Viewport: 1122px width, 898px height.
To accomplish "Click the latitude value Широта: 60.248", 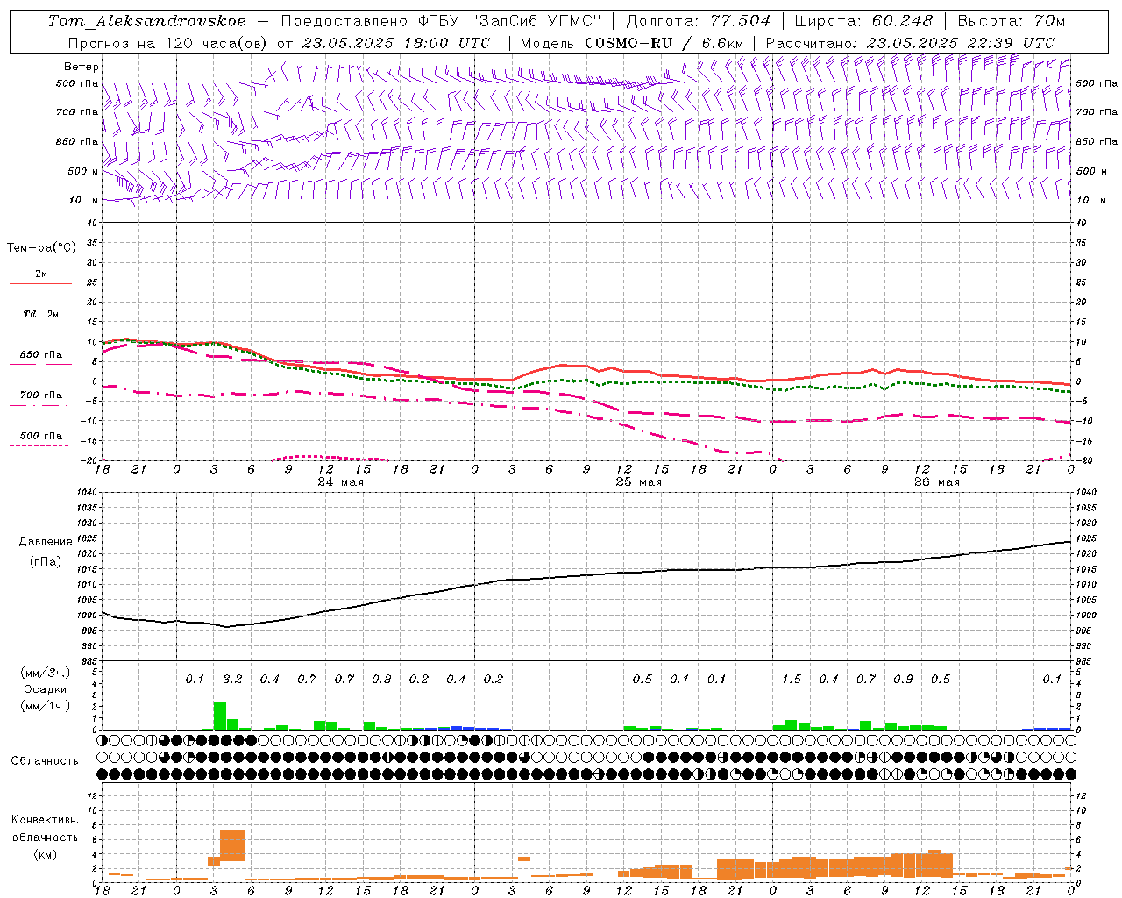I will (x=863, y=21).
